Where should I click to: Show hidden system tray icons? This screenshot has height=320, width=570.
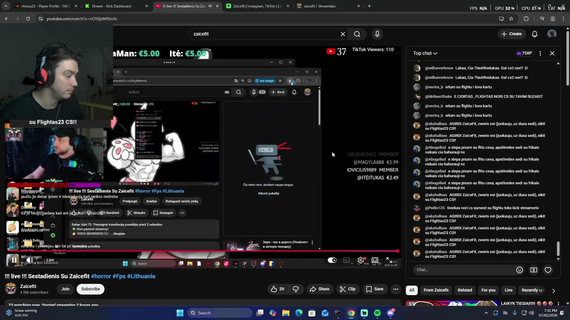pyautogui.click(x=486, y=313)
